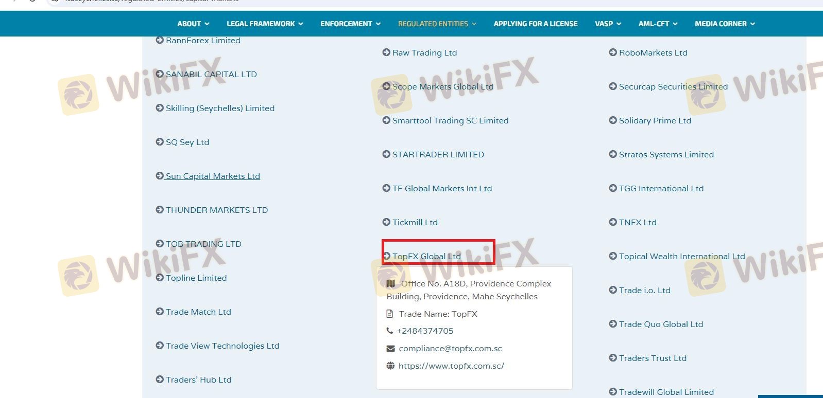Click arrow icon beside Topical Wealth International Ltd
This screenshot has height=398, width=823.
pos(613,256)
